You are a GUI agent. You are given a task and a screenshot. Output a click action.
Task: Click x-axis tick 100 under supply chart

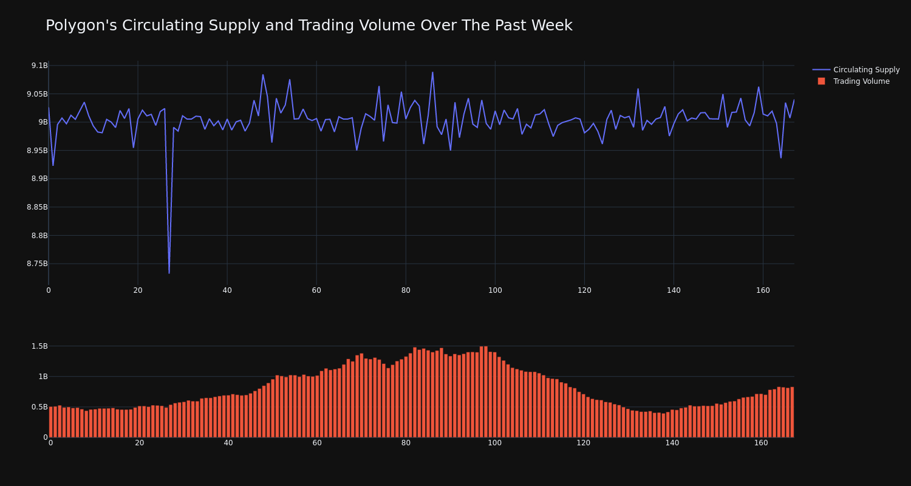click(x=495, y=290)
